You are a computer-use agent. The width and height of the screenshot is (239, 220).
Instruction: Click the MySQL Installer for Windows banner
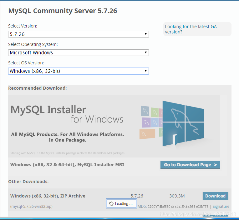click(114, 126)
